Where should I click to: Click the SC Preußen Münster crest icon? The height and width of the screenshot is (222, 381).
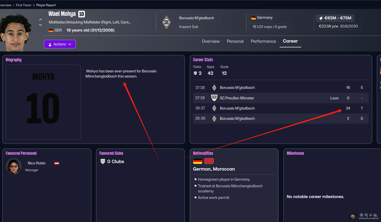tap(214, 98)
